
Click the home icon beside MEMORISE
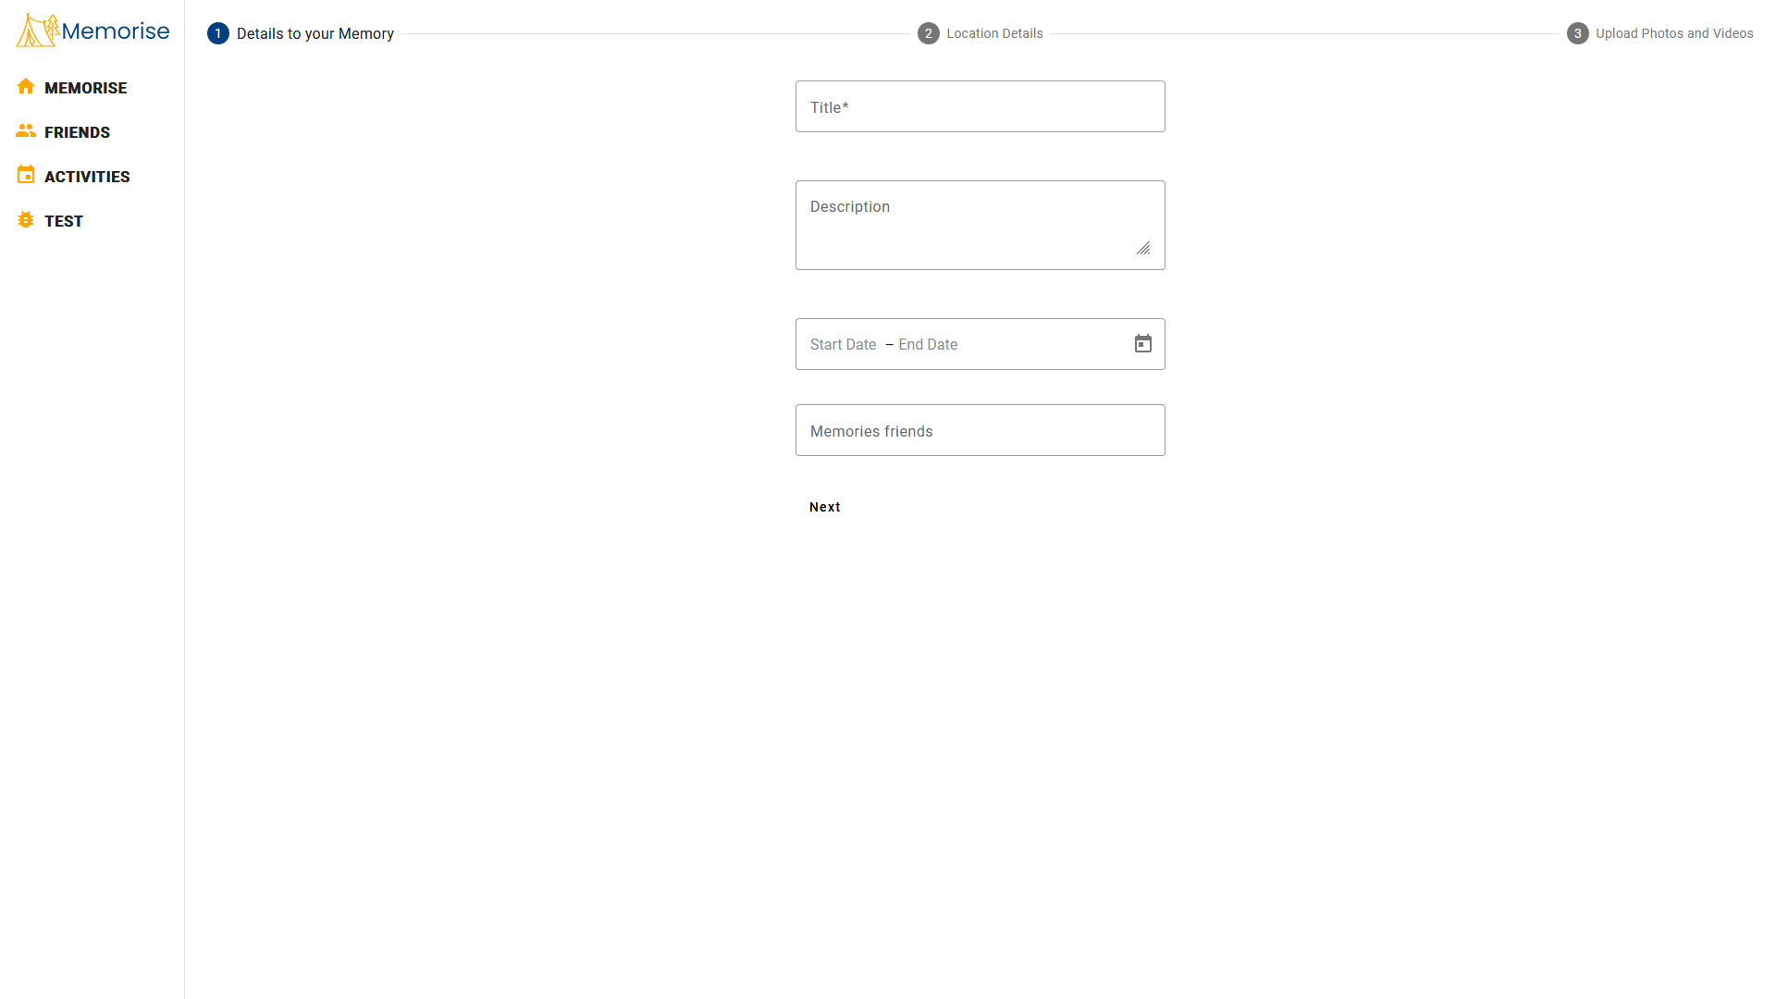(x=26, y=87)
